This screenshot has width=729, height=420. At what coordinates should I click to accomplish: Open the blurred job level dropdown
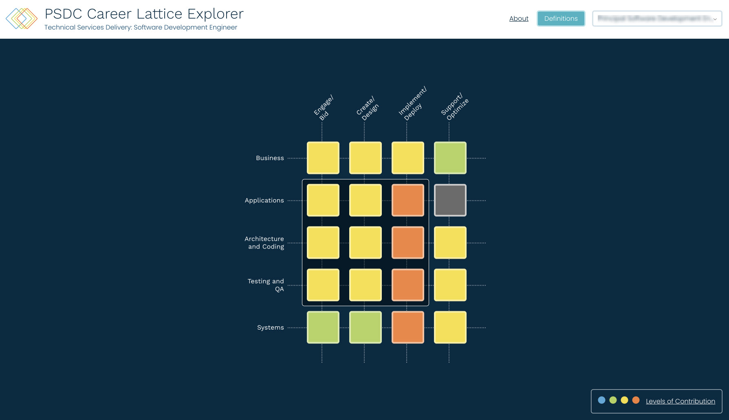pyautogui.click(x=657, y=19)
